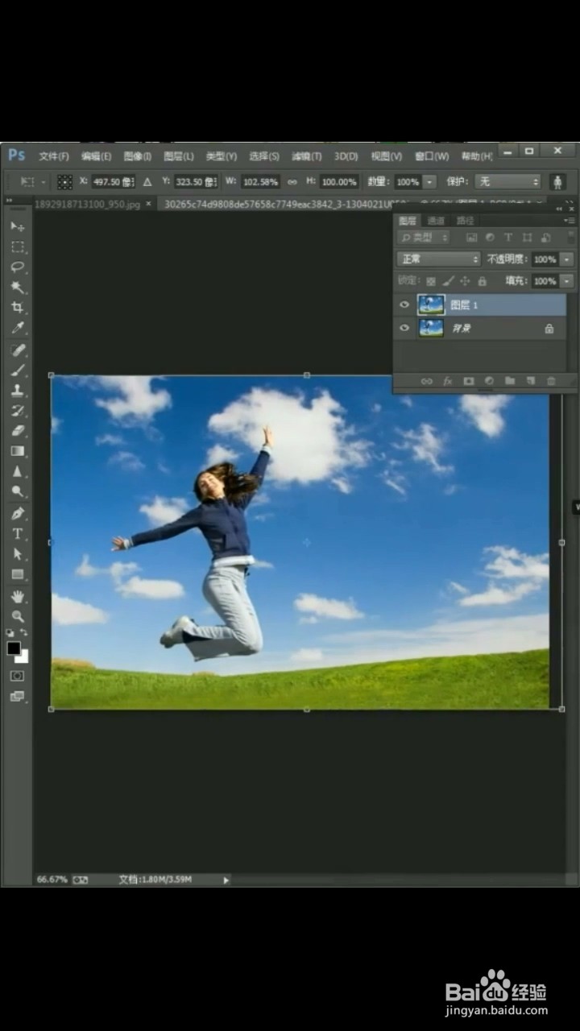Select the Type tool
This screenshot has width=580, height=1031.
[17, 534]
